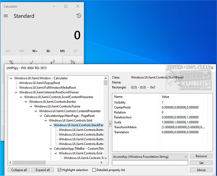Select the CenterPoint property row

160,108
